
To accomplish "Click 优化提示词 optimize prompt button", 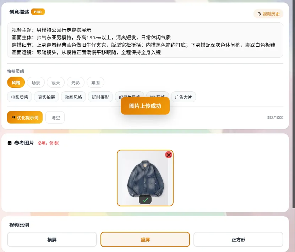I will [25, 118].
